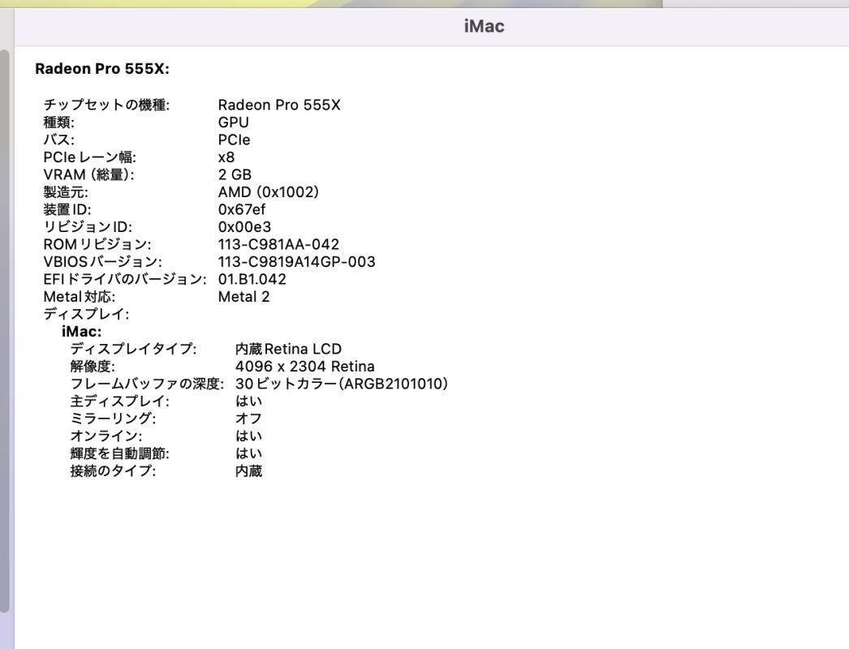Click the バス label

tap(59, 140)
